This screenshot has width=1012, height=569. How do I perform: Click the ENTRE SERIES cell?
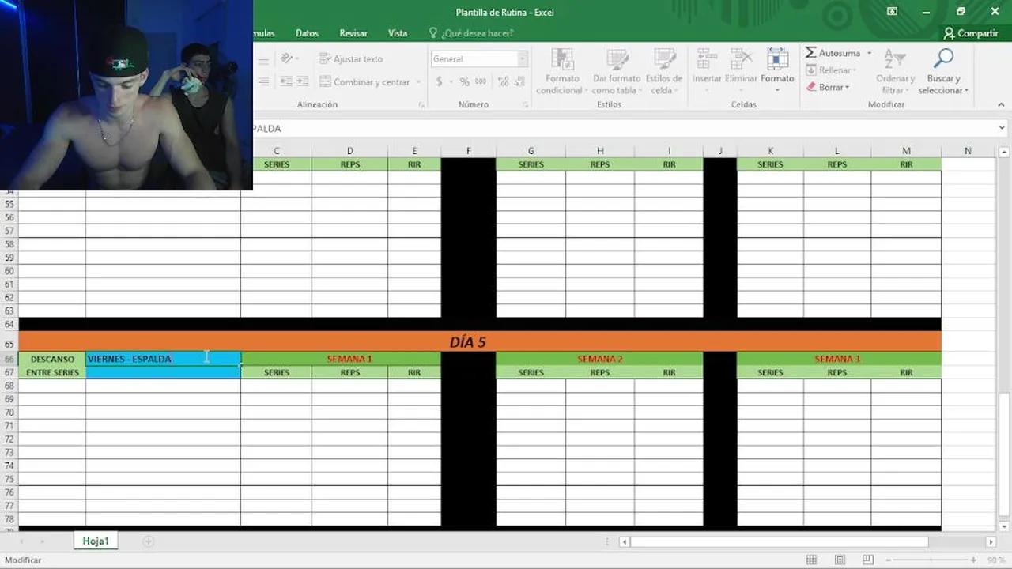pyautogui.click(x=52, y=372)
